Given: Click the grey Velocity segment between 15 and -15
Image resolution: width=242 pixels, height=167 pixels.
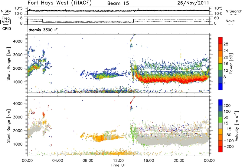Looking at the screenshot, I should click(221, 126).
